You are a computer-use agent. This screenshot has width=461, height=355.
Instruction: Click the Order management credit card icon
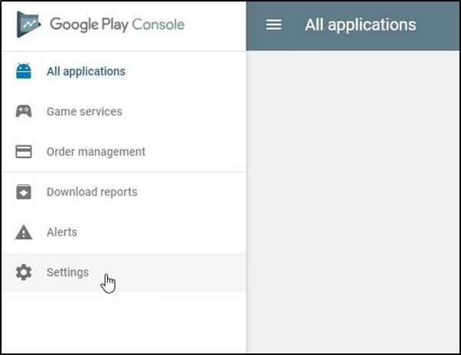[24, 151]
